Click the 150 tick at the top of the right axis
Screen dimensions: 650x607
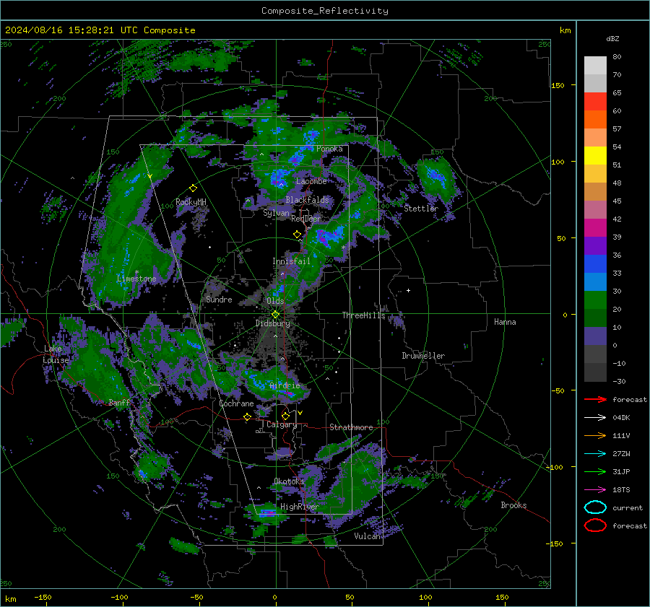pos(558,85)
